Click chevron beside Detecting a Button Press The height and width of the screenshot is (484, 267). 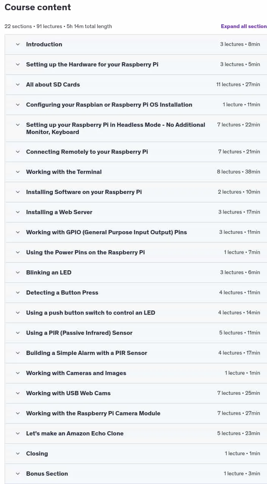[17, 293]
